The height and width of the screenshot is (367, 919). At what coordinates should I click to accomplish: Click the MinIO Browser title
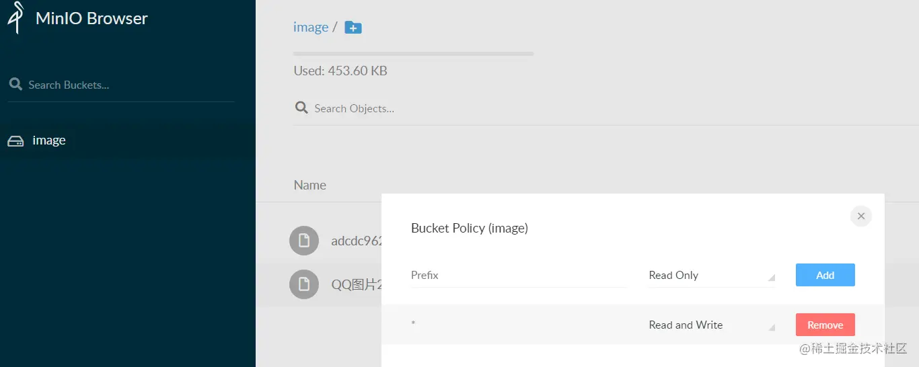(91, 18)
